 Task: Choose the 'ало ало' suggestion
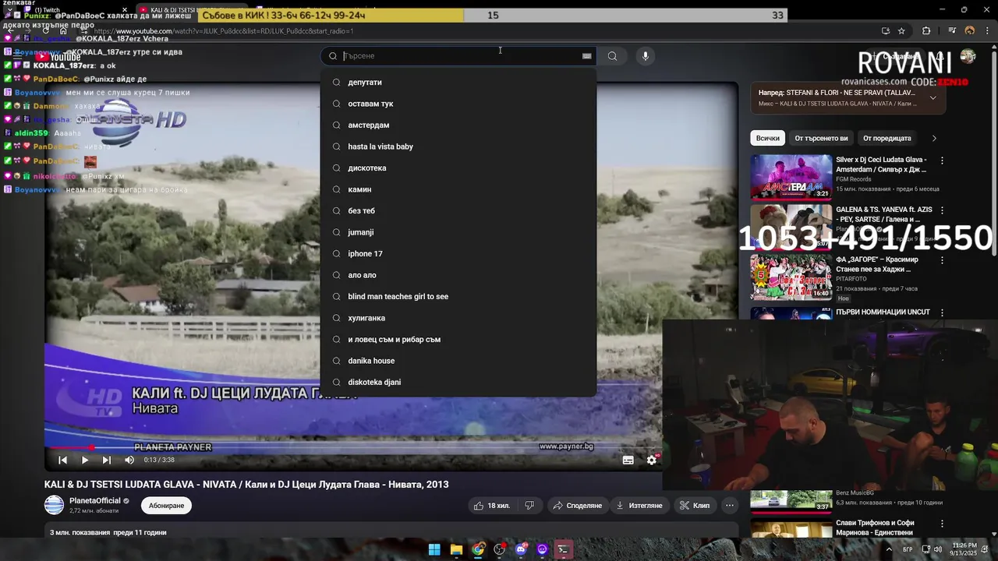click(458, 275)
